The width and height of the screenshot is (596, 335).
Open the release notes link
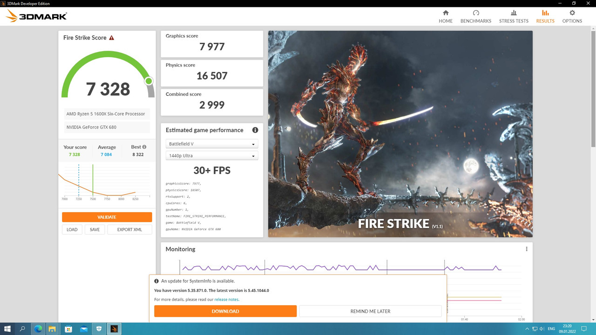226,300
